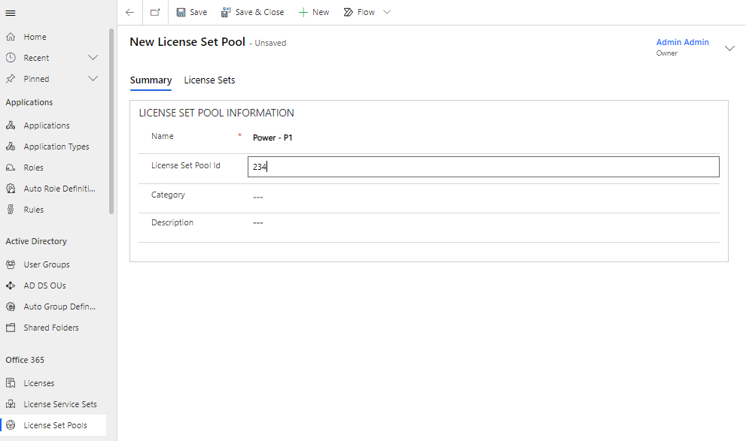The image size is (746, 441).
Task: Click the empty Category field
Action: tap(483, 197)
